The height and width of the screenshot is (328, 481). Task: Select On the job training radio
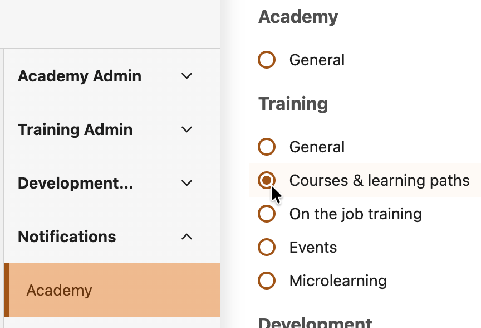[267, 214]
